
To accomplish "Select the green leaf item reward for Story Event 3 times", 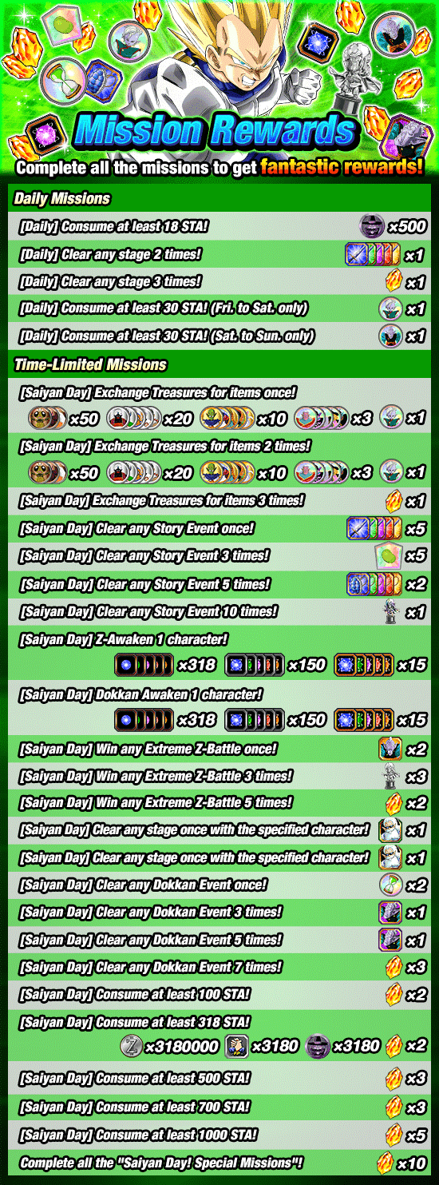I will (x=387, y=555).
